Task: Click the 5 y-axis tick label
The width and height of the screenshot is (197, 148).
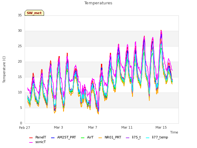Action: 21,108
